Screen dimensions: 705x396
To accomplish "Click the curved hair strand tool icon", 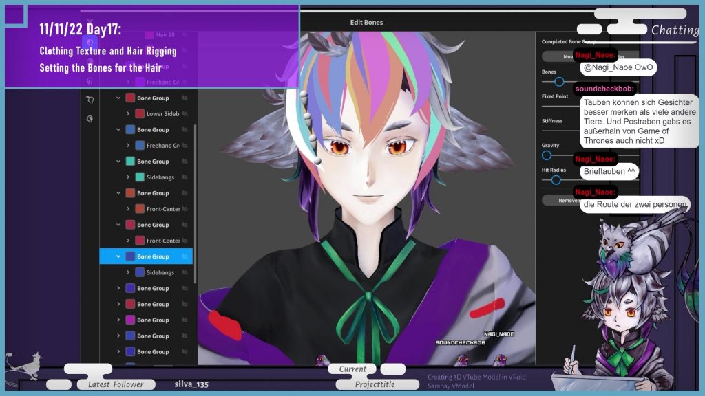I will click(x=90, y=100).
